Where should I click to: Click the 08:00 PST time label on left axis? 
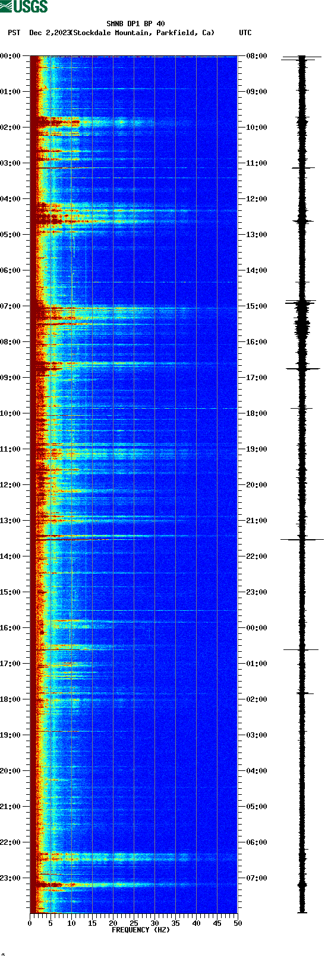coord(11,342)
